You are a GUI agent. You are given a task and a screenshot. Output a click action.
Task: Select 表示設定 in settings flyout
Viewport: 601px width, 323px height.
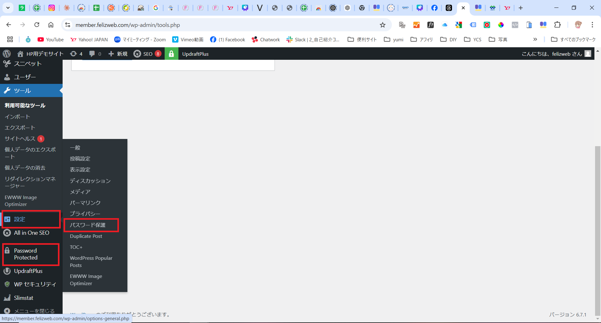[x=80, y=170]
